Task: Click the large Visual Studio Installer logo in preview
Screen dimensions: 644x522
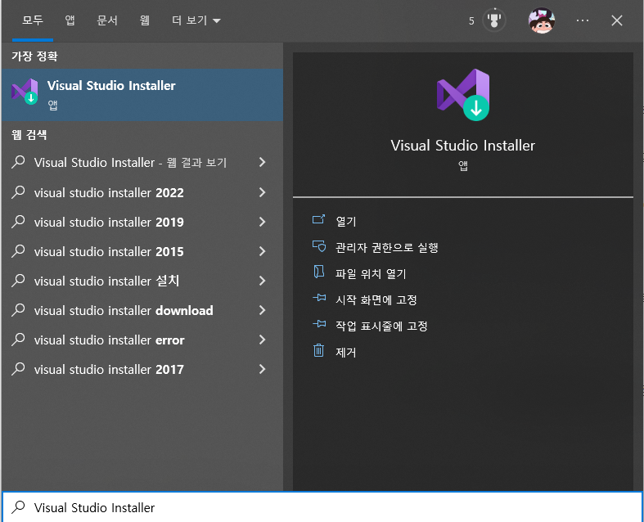Action: pyautogui.click(x=463, y=95)
